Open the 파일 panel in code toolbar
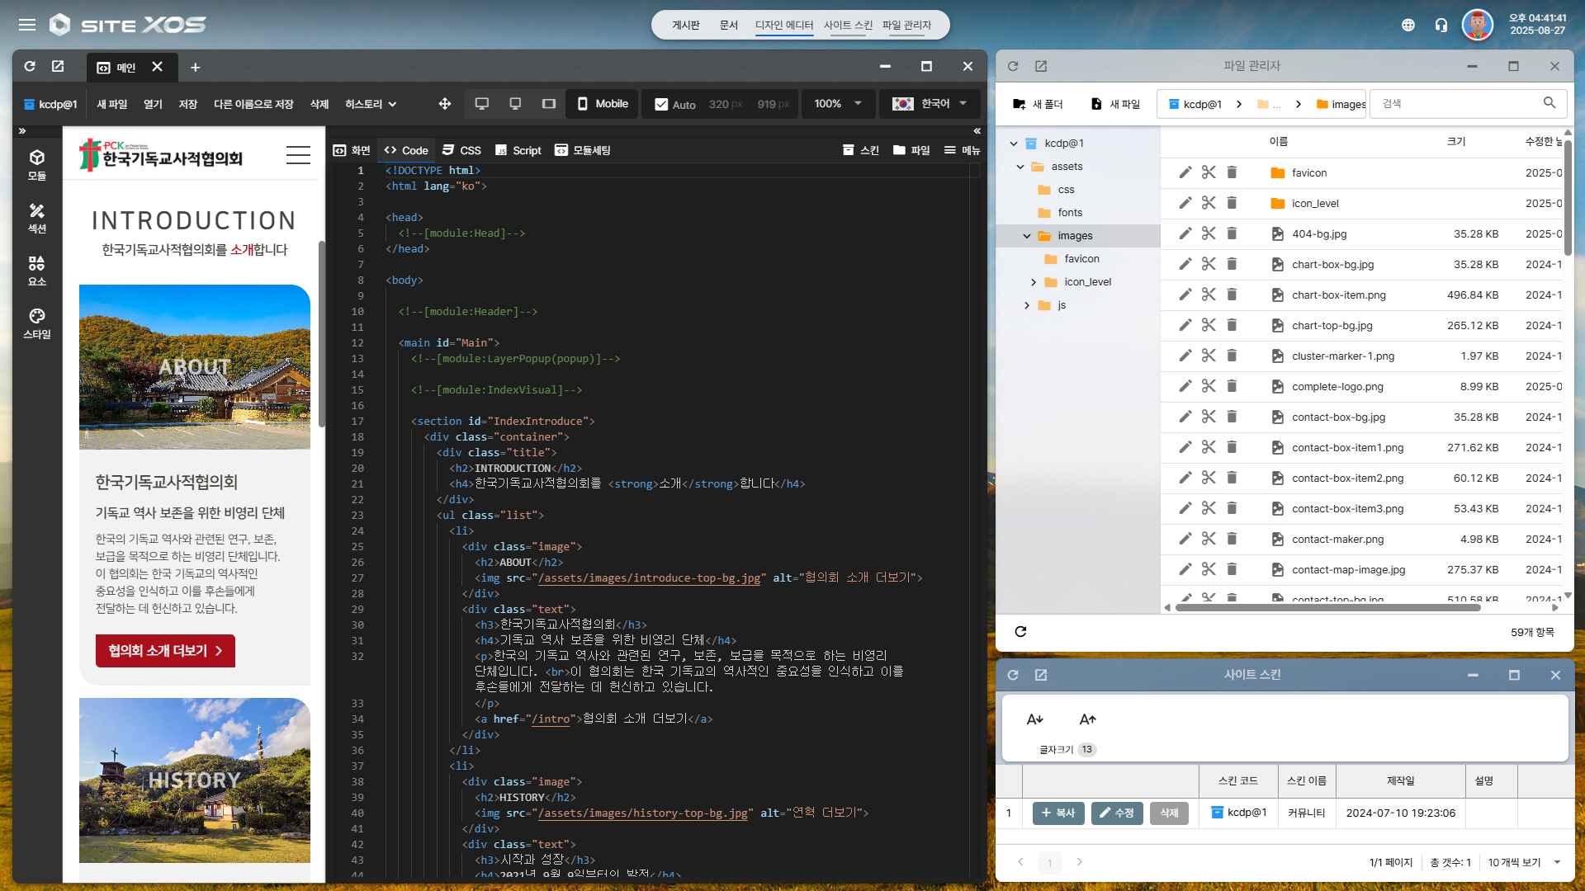The height and width of the screenshot is (891, 1585). 911,150
